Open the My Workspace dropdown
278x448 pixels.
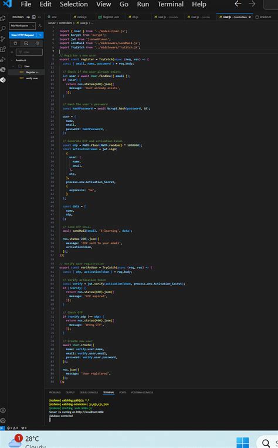point(22,26)
